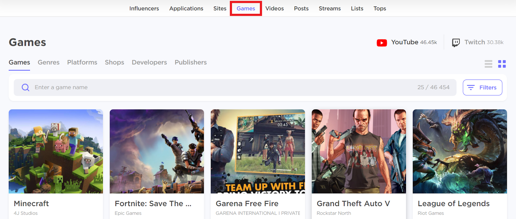Click the League of Legends title
Image resolution: width=516 pixels, height=219 pixels.
click(453, 204)
